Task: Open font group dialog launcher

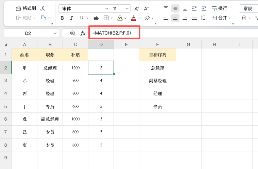Action: click(155, 24)
